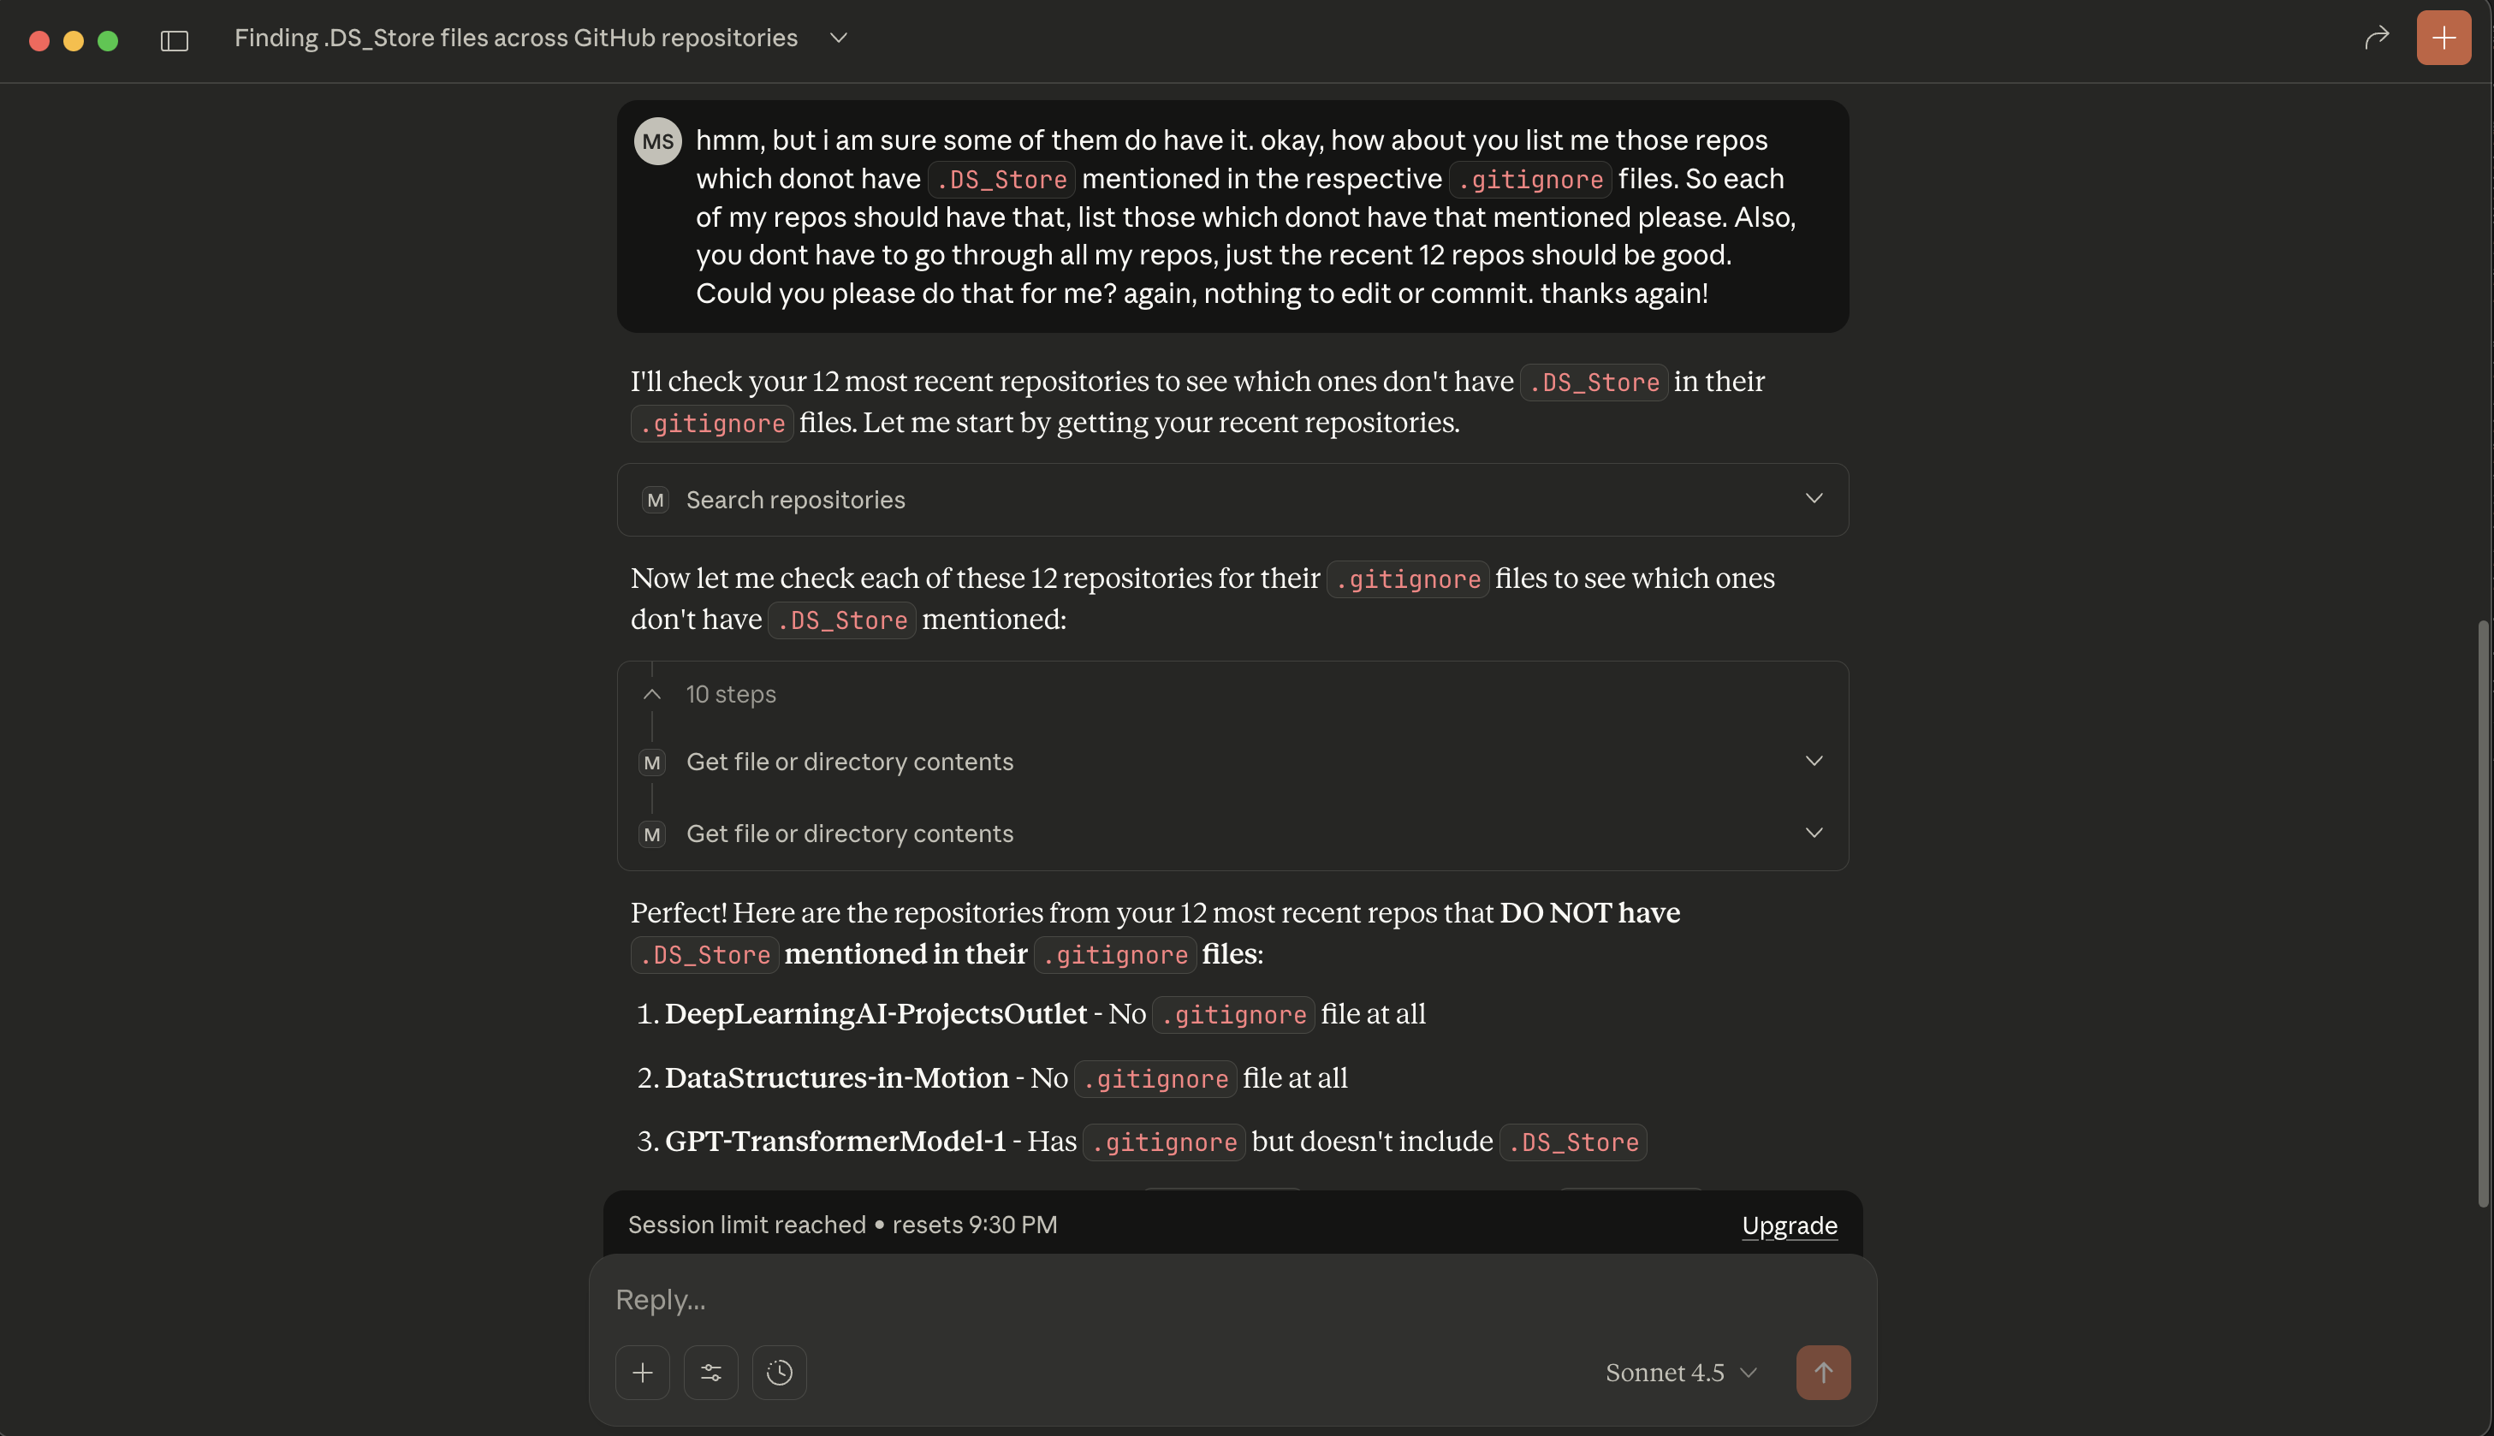
Task: Click the M icon beside Search repositories
Action: pyautogui.click(x=655, y=500)
